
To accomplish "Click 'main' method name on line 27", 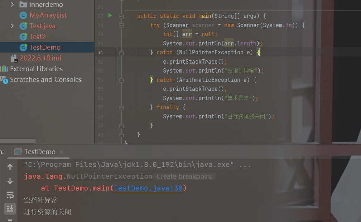I will [x=205, y=16].
